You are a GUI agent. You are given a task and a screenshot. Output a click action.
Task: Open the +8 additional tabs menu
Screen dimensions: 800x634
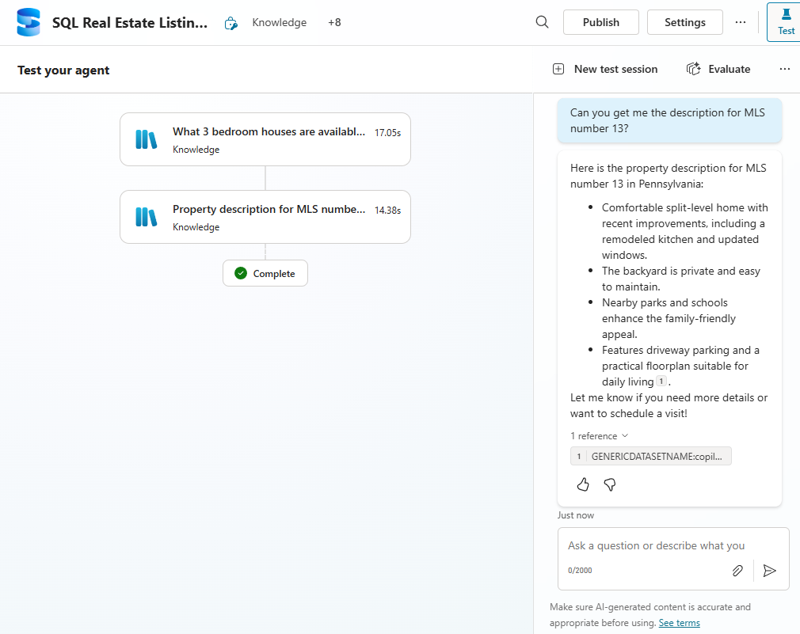point(334,23)
